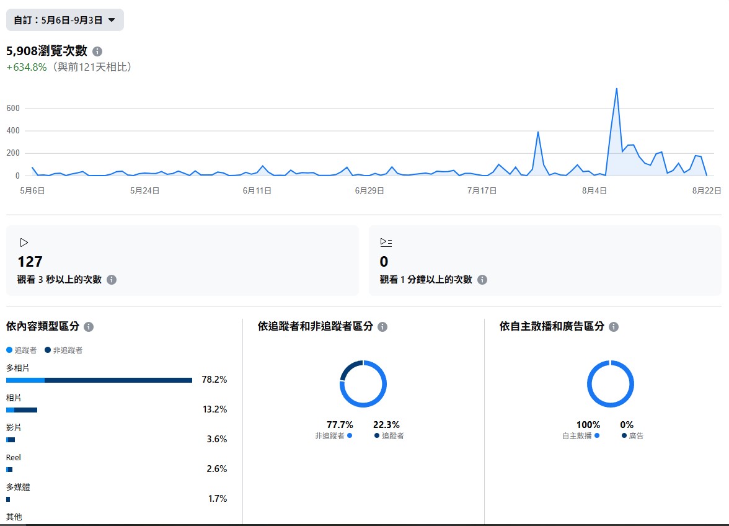Click the highest peak on the views chart

pyautogui.click(x=616, y=89)
